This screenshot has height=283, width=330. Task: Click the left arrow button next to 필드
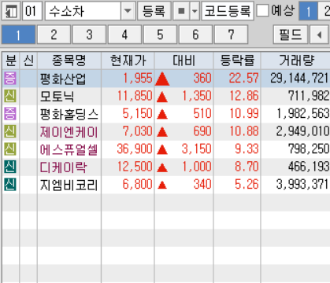[x=320, y=35]
